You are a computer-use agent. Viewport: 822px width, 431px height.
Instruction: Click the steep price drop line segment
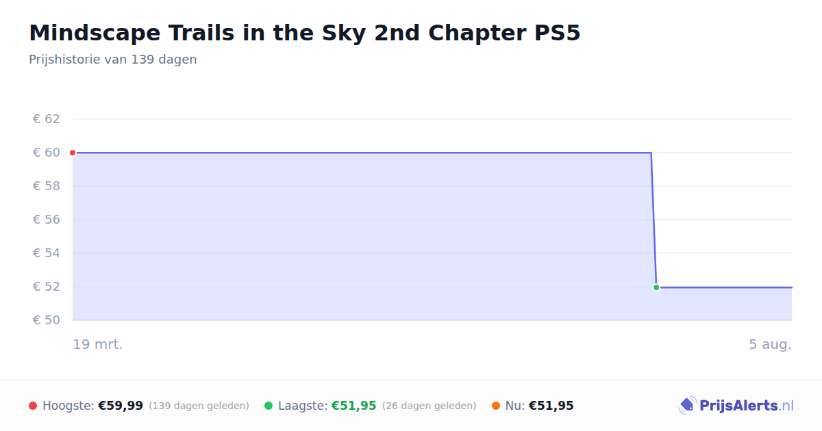(653, 220)
